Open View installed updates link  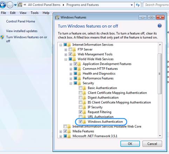coord(22,31)
